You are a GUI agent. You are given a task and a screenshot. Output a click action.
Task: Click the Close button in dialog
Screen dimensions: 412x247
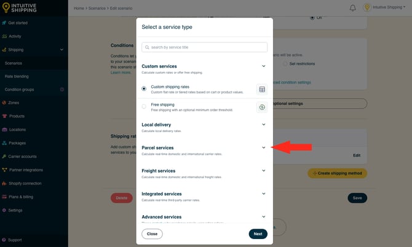[152, 234]
